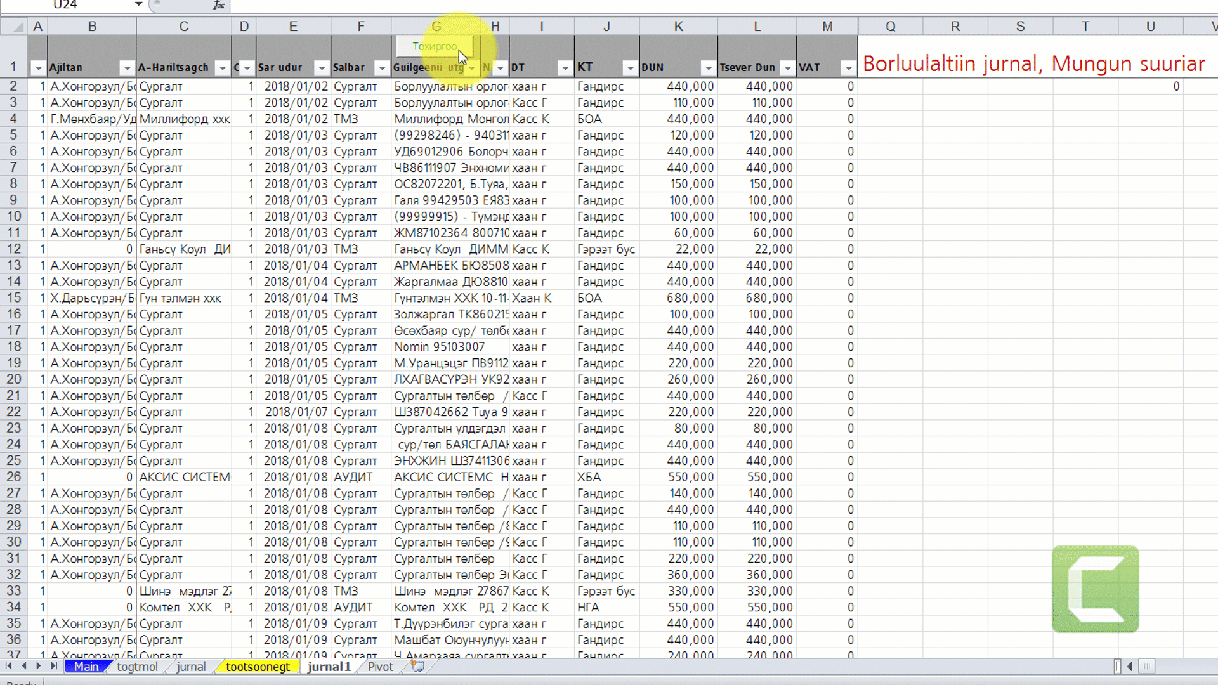The height and width of the screenshot is (685, 1218).
Task: Open the Name Box dropdown arrow
Action: (x=138, y=5)
